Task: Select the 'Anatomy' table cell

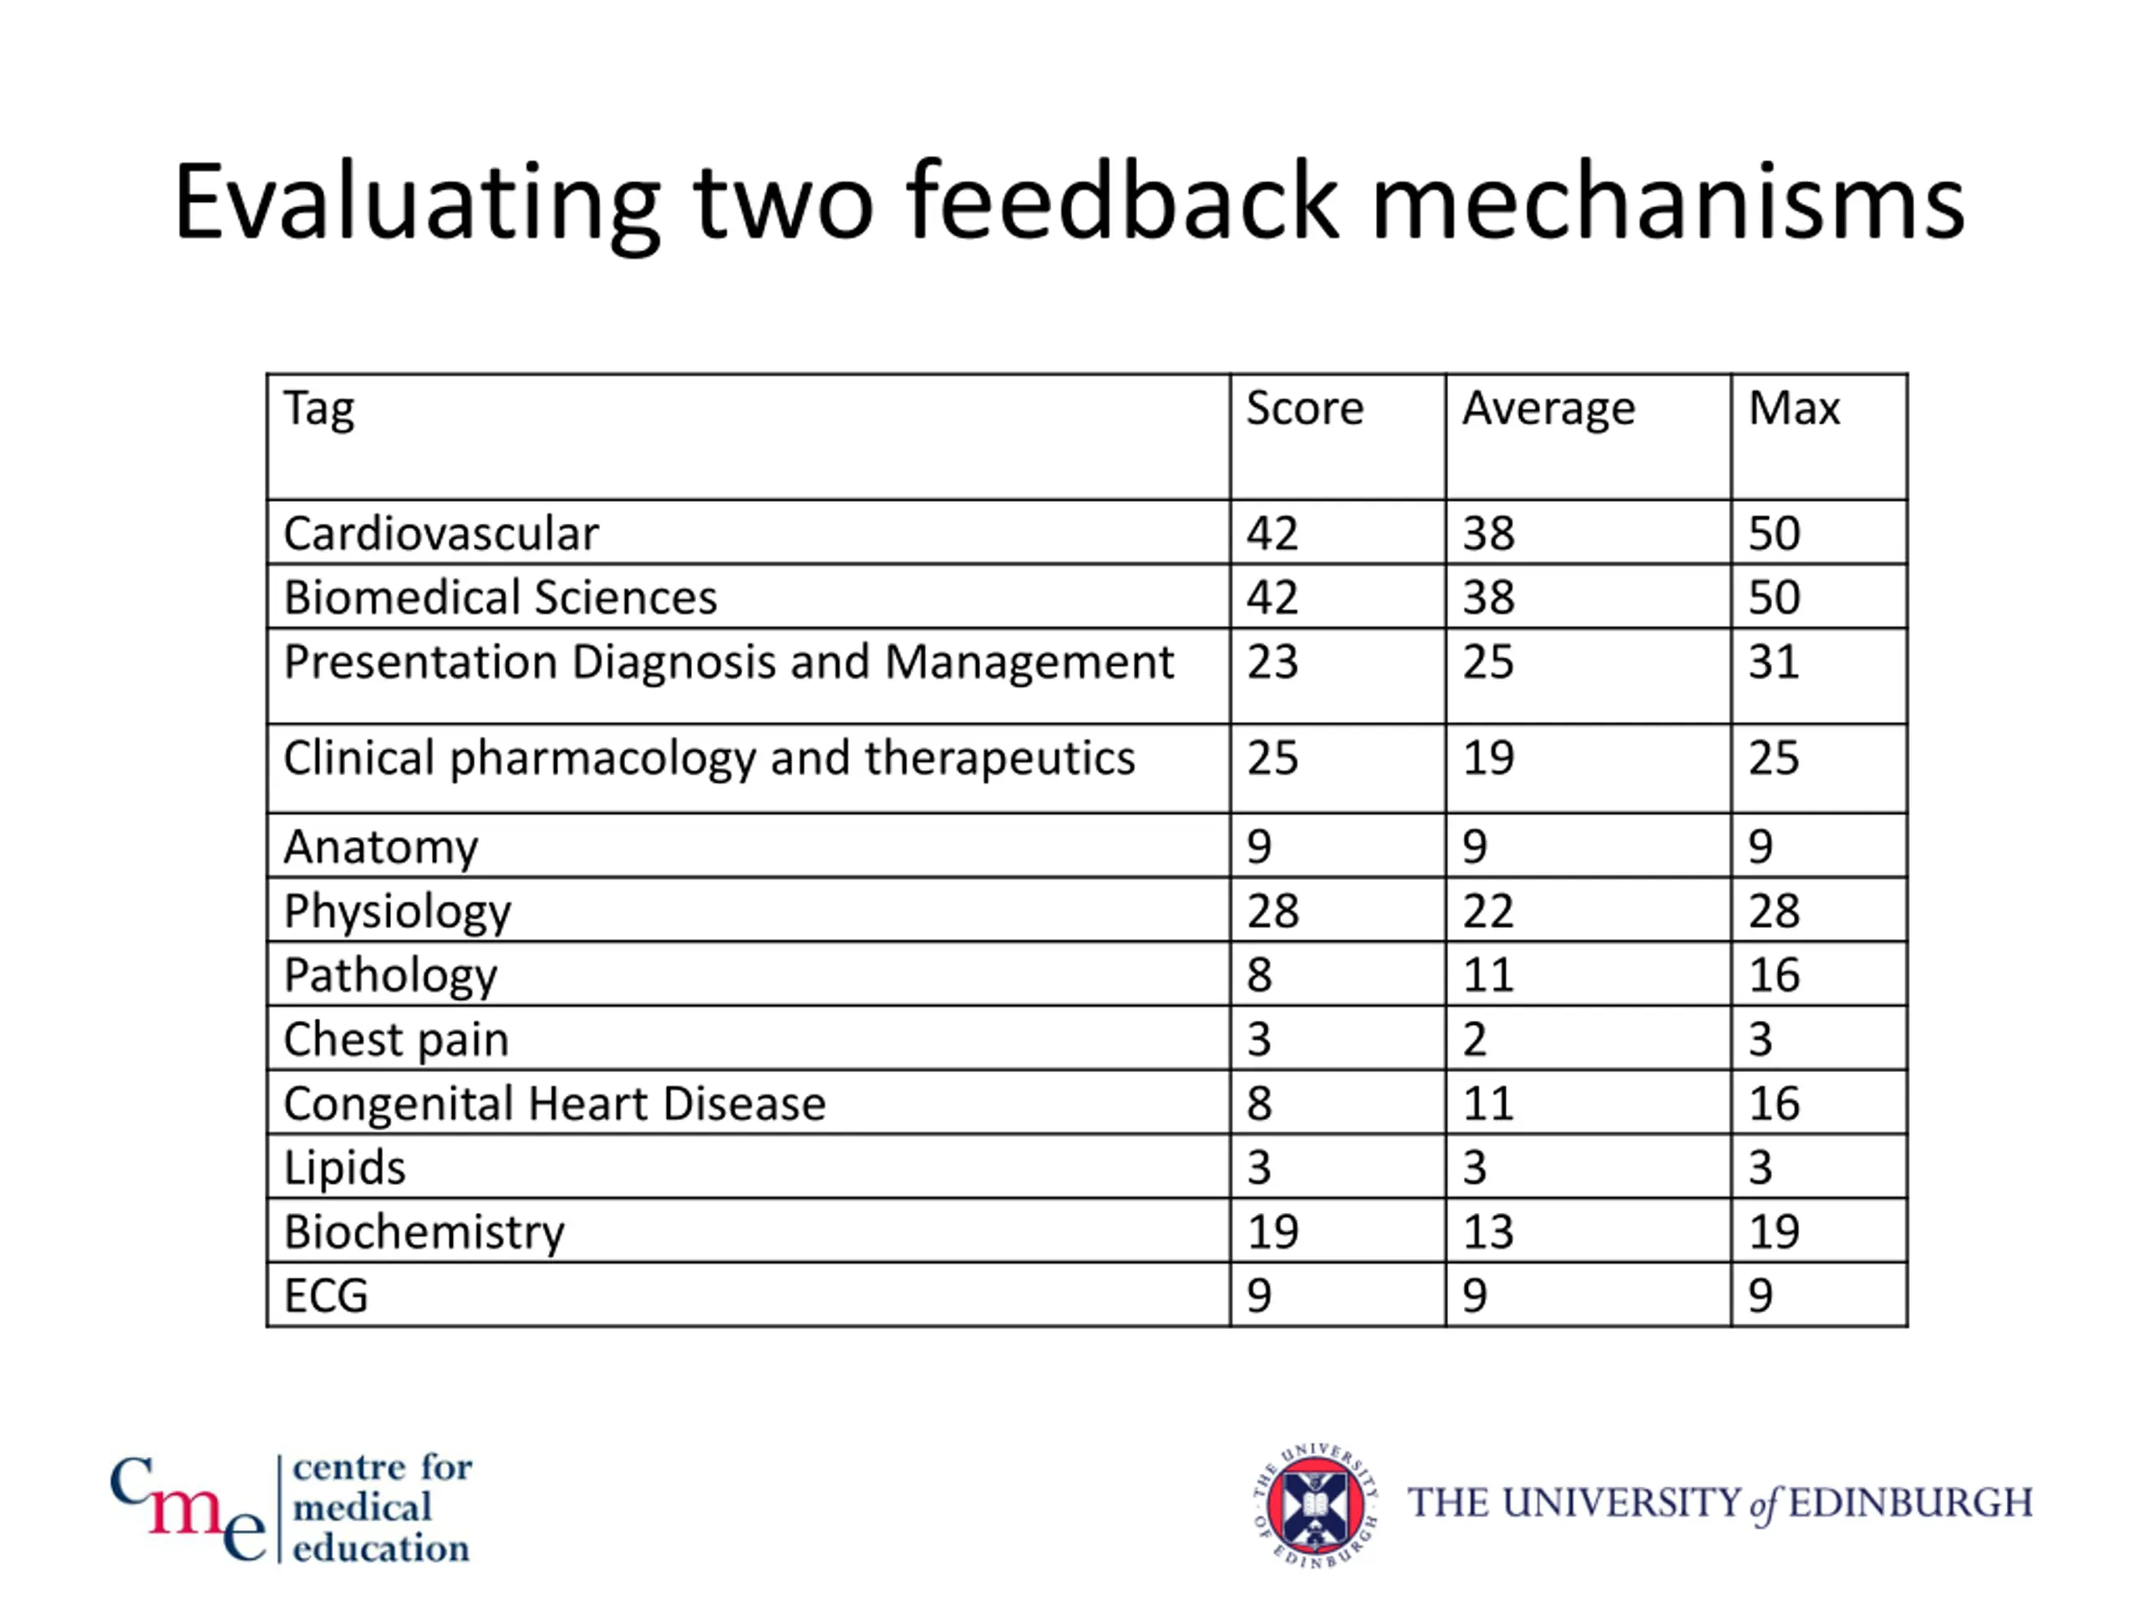Action: click(x=381, y=848)
